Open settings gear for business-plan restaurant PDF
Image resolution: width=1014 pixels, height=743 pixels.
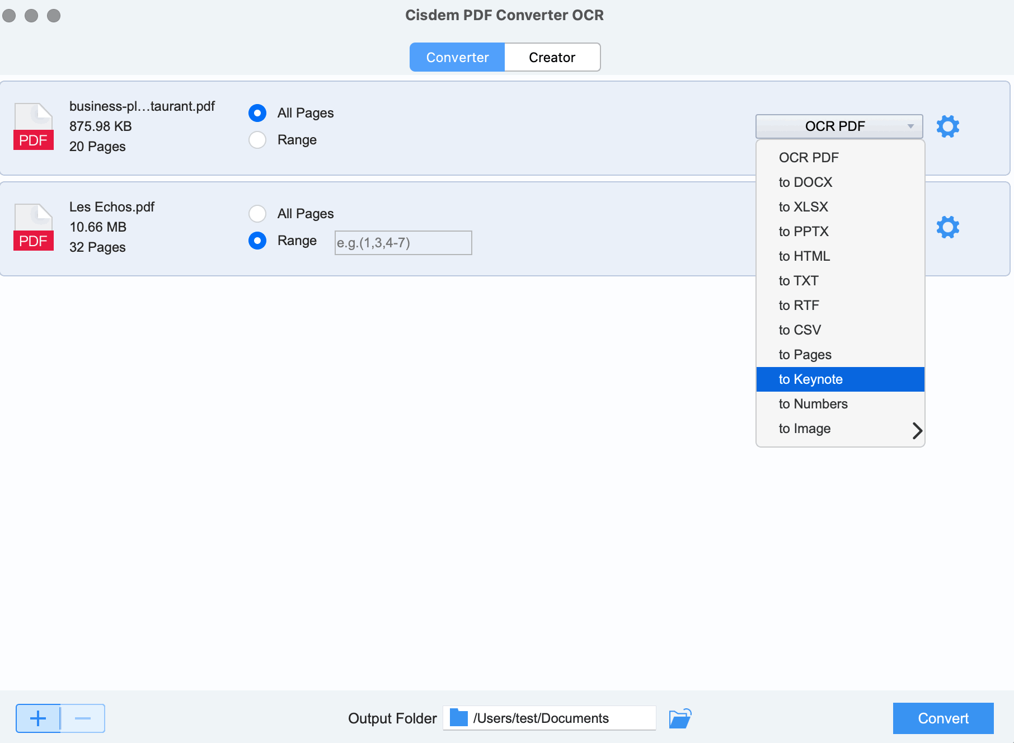click(947, 126)
